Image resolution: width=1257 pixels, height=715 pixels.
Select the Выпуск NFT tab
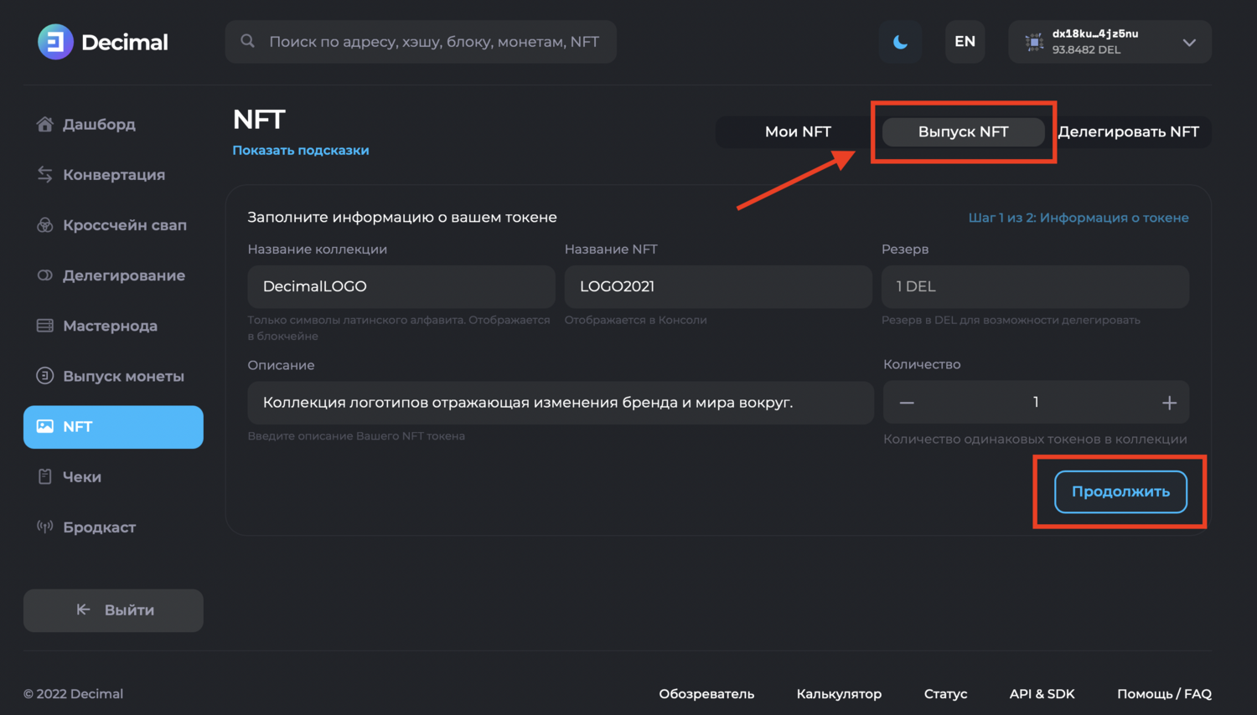(x=963, y=131)
